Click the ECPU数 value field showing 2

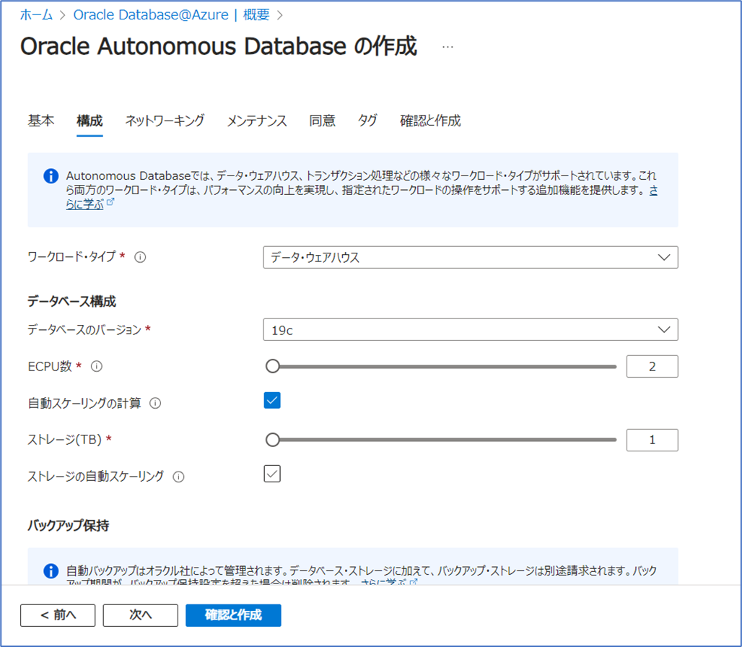[x=652, y=366]
